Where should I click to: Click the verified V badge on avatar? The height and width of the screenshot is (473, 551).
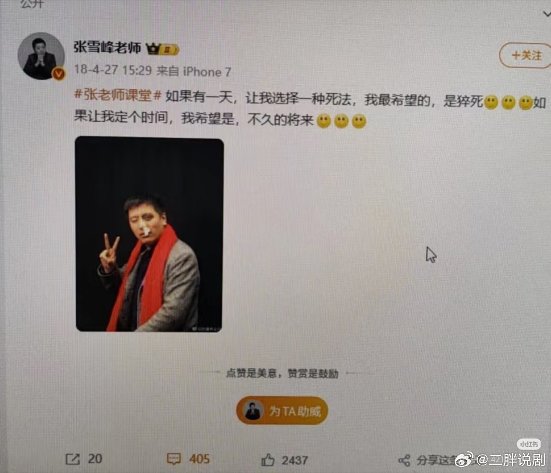58,74
